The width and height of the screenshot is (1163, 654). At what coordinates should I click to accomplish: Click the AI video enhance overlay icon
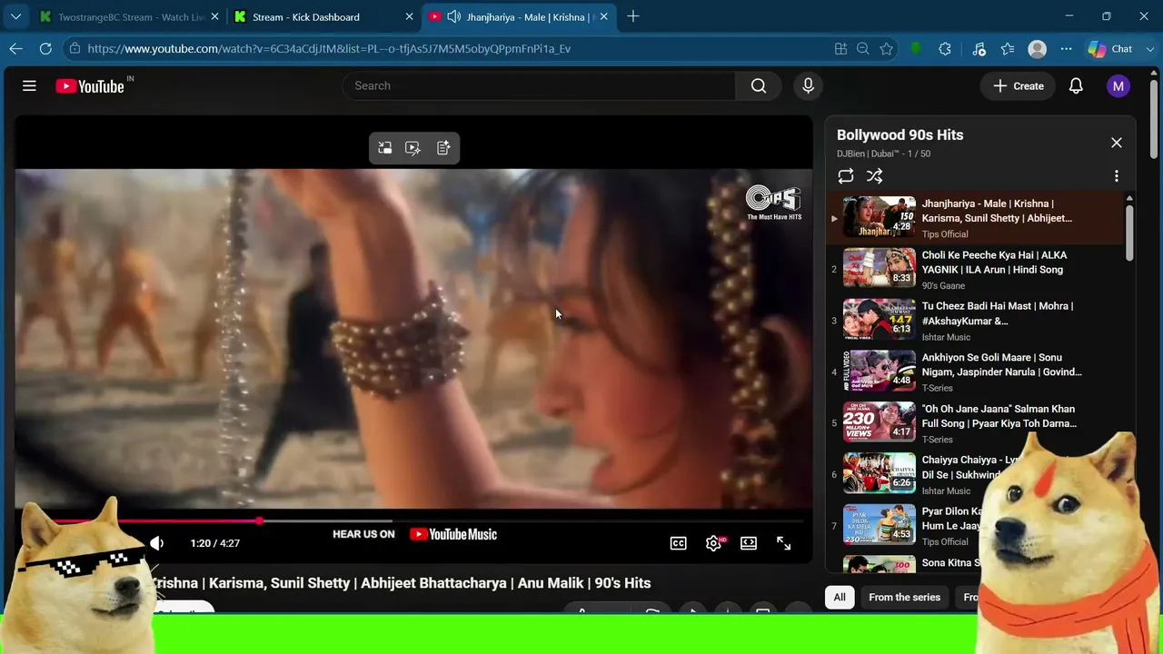(413, 148)
